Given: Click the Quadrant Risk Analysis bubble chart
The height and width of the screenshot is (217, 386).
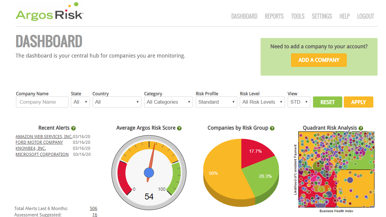Looking at the screenshot, I should point(336,169).
